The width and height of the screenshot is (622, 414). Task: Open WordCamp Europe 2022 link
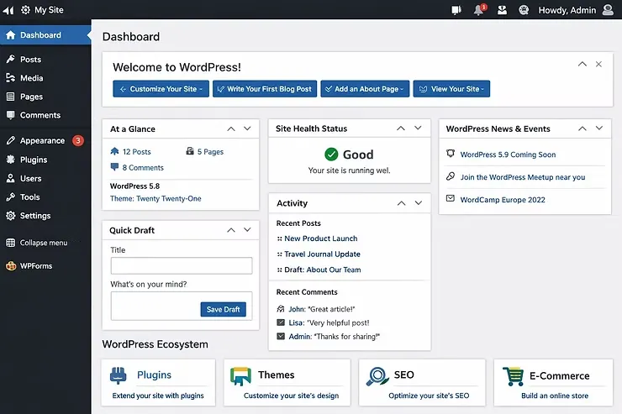click(x=503, y=200)
